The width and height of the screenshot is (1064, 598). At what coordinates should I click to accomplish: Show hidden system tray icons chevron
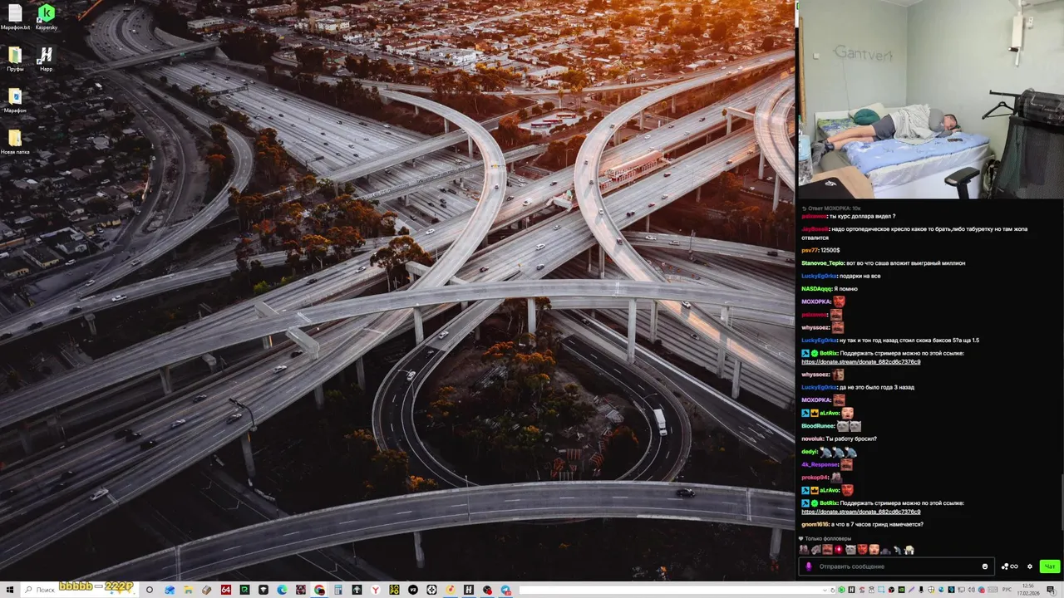(825, 590)
